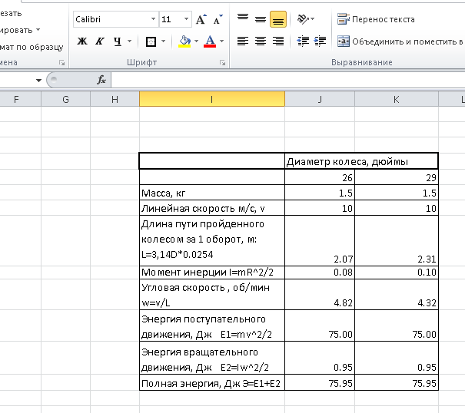Click Формат по образцу format painter
The image size is (465, 413).
tap(32, 47)
